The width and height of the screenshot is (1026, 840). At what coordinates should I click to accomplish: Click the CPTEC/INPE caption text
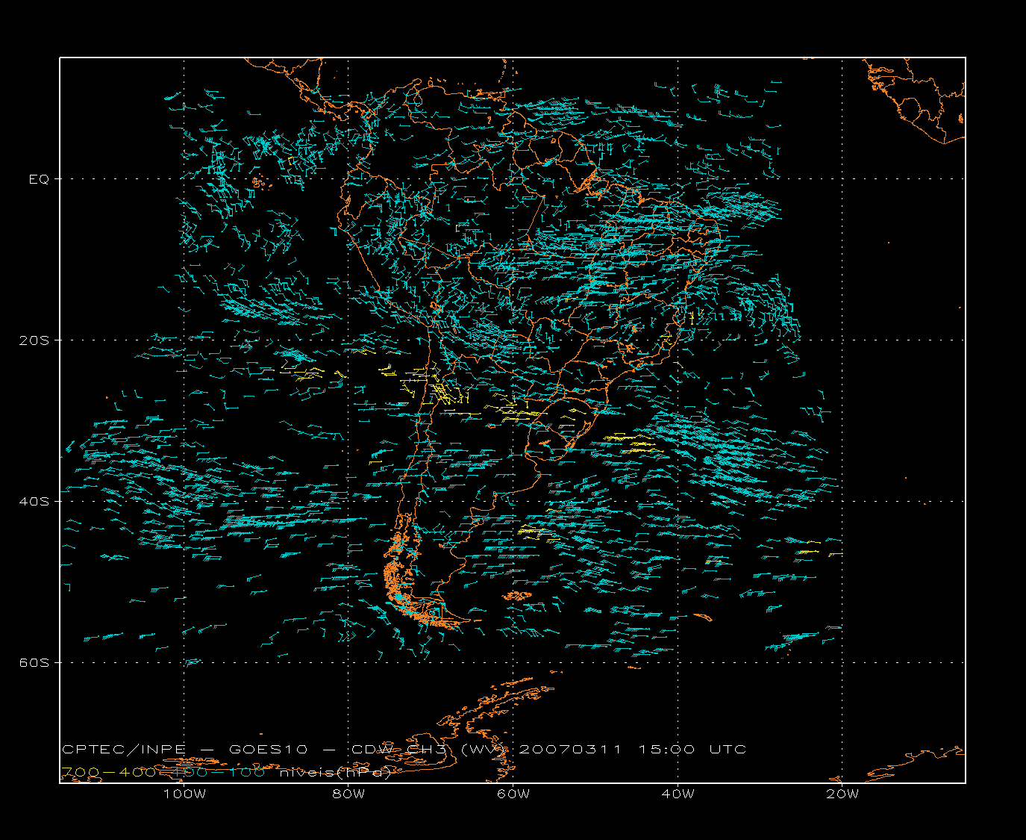tap(124, 749)
